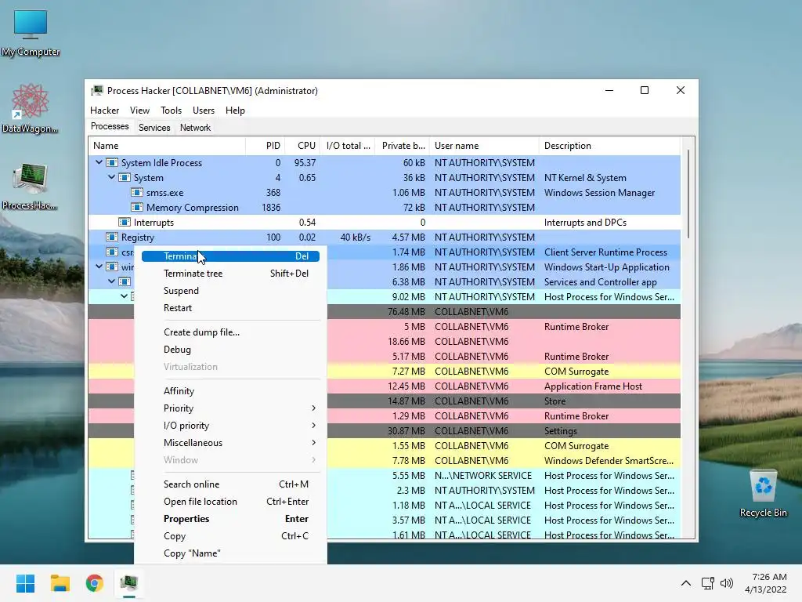Image resolution: width=802 pixels, height=602 pixels.
Task: Choose Copy in the context menu
Action: tap(230, 536)
